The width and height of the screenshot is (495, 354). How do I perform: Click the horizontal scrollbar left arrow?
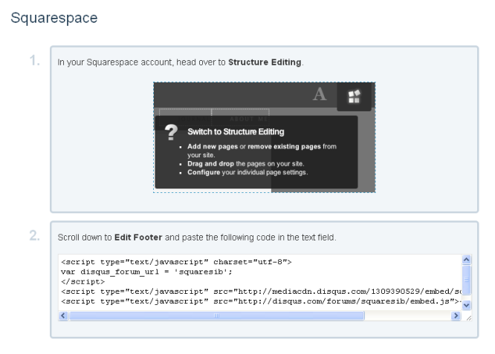tap(62, 316)
